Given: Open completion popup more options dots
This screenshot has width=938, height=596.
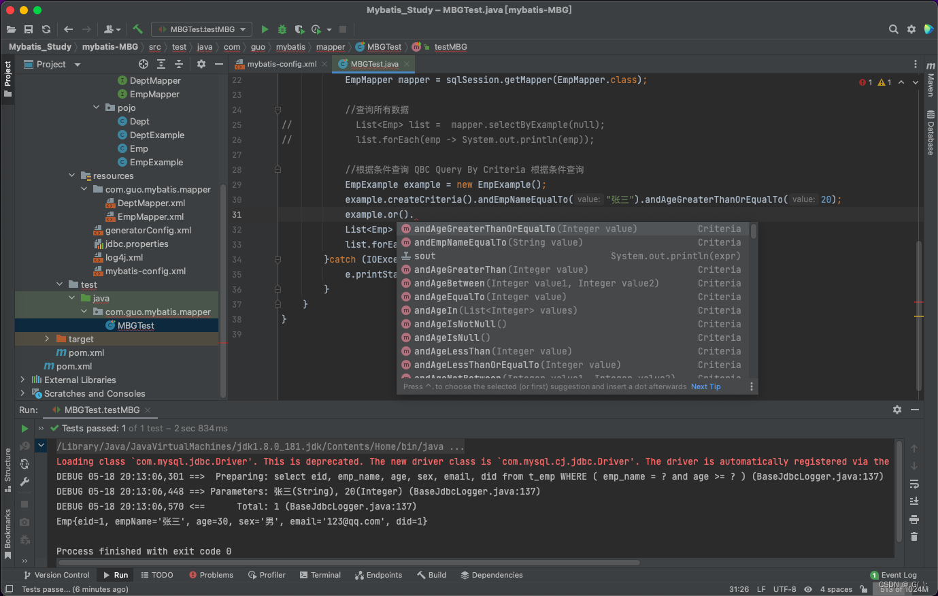Looking at the screenshot, I should coord(751,386).
